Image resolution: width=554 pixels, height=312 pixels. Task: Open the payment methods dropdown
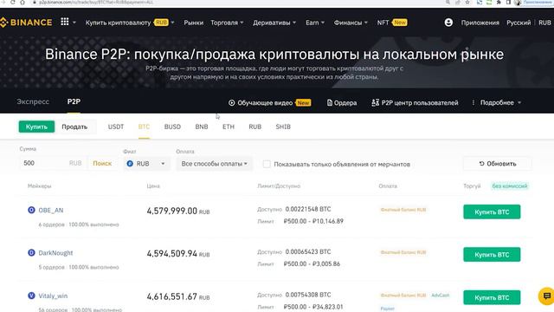[215, 164]
